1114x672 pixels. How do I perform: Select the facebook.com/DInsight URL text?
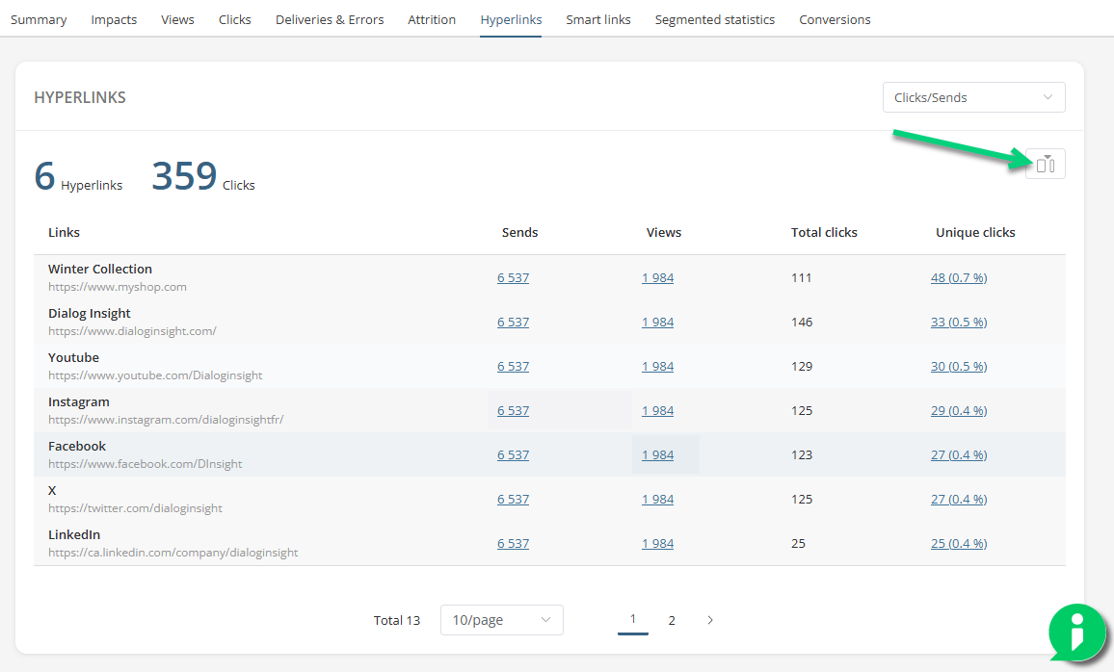(x=145, y=464)
